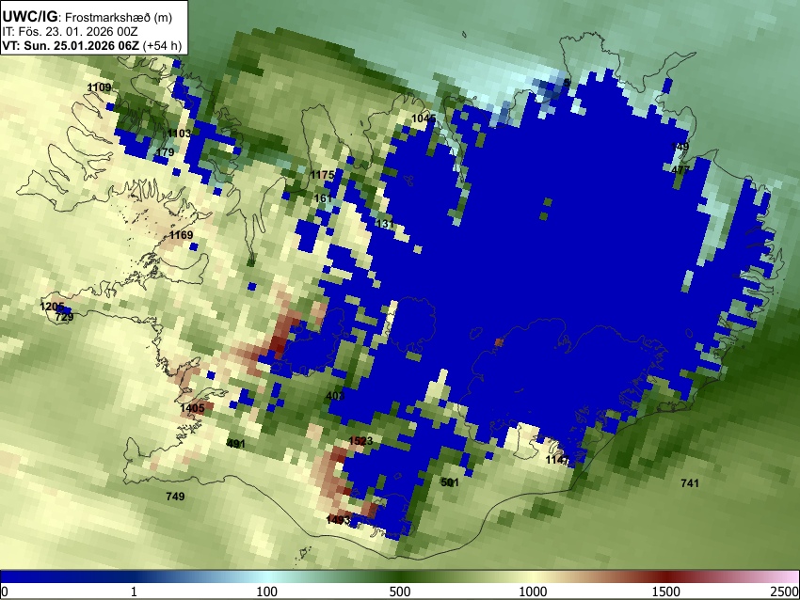Click the colorbar tick label '2500'

pyautogui.click(x=786, y=592)
